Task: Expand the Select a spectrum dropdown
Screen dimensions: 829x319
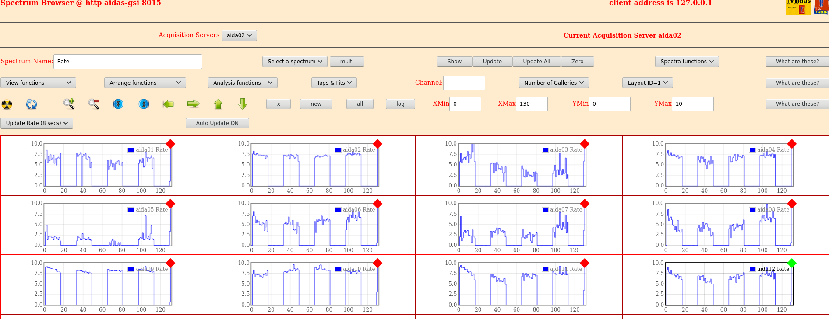Action: pyautogui.click(x=295, y=62)
